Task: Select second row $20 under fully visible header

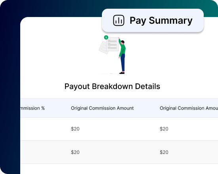Action: [x=75, y=152]
